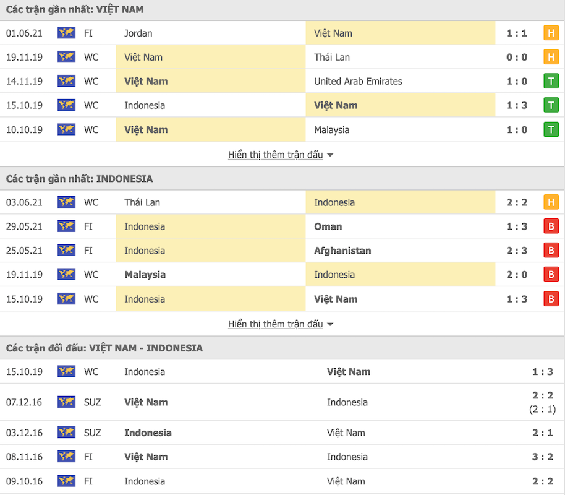Click the 'Các trận đối đầu: VIỆT NAM - INDONESIA' header

(x=104, y=348)
